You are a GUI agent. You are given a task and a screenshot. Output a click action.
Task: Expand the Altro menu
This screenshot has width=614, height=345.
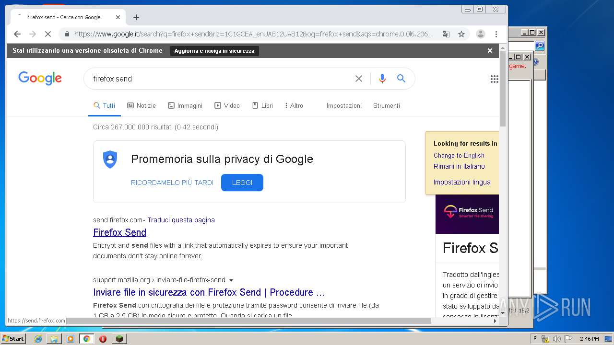click(x=294, y=105)
